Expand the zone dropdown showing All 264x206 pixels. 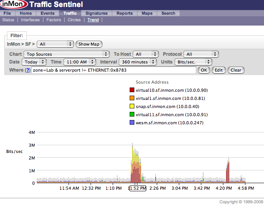click(55, 44)
